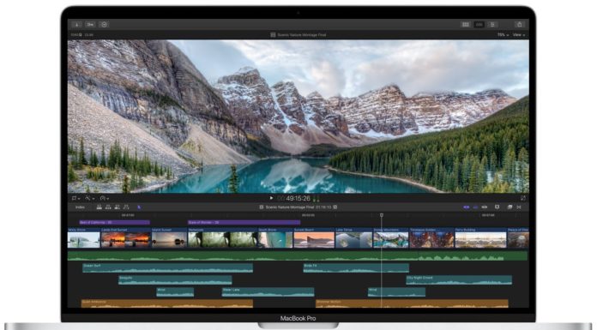Viewport: 597px width, 330px height.
Task: Toggle the browser panel visibility button
Action: [x=465, y=24]
